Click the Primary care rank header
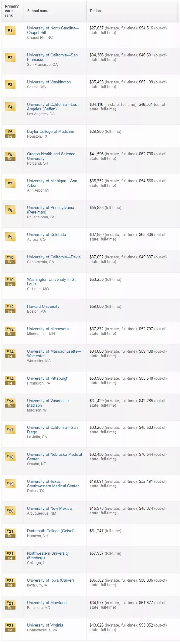 [x=12, y=11]
